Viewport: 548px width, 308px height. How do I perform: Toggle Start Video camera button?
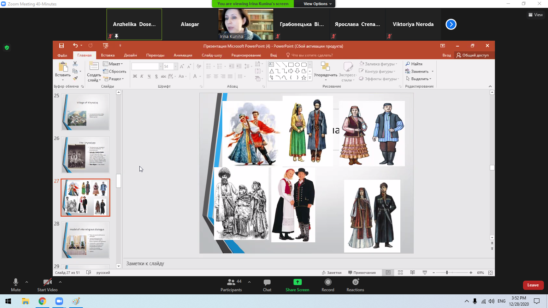[x=47, y=282]
